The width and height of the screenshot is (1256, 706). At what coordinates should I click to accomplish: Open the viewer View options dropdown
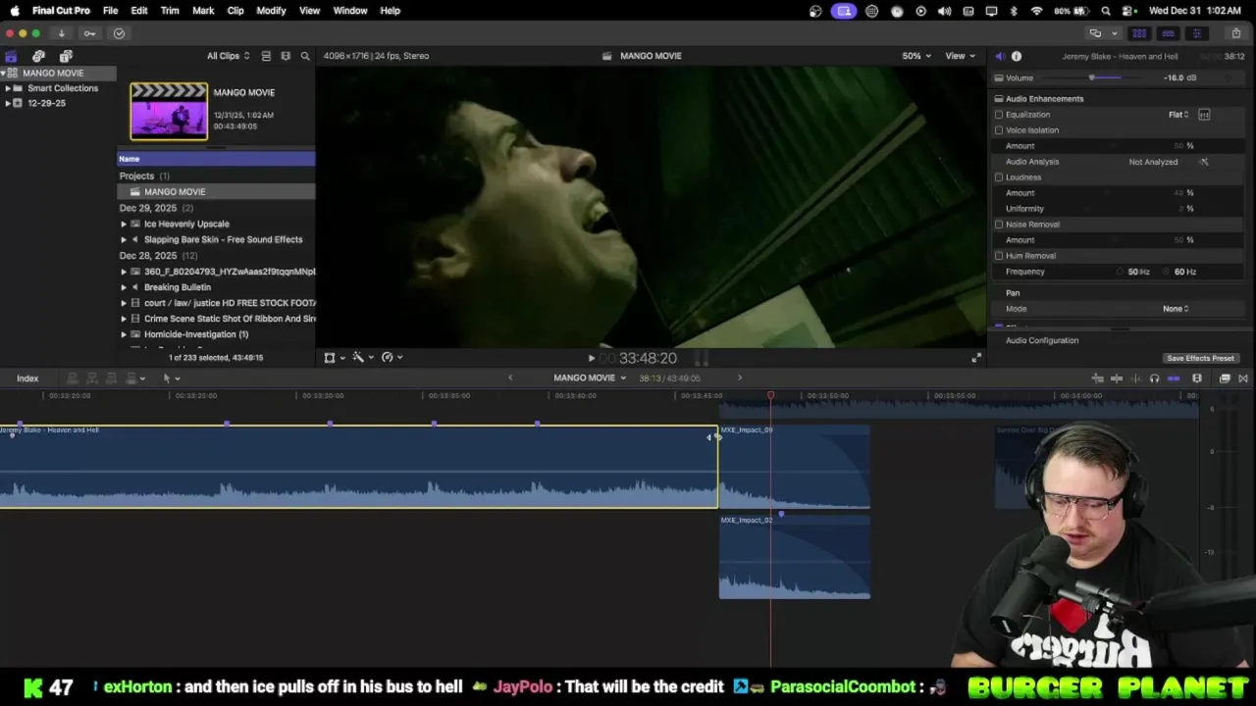960,56
